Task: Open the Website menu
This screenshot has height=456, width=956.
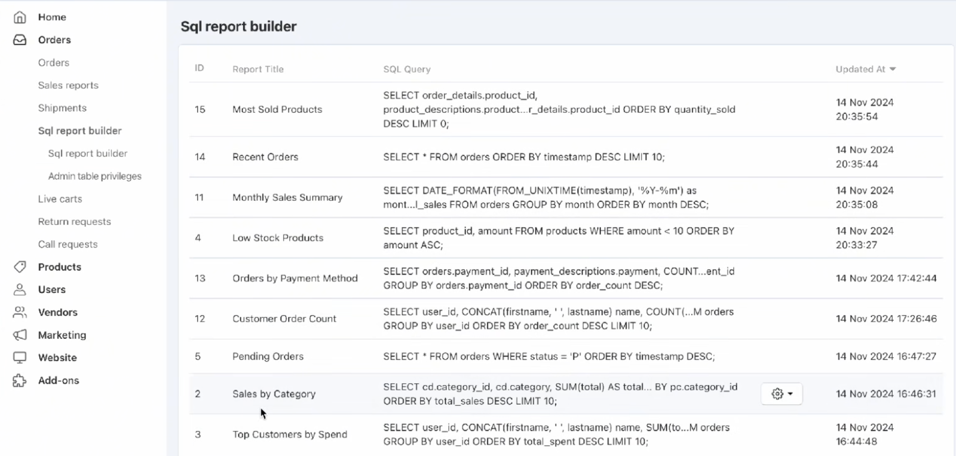Action: [57, 358]
